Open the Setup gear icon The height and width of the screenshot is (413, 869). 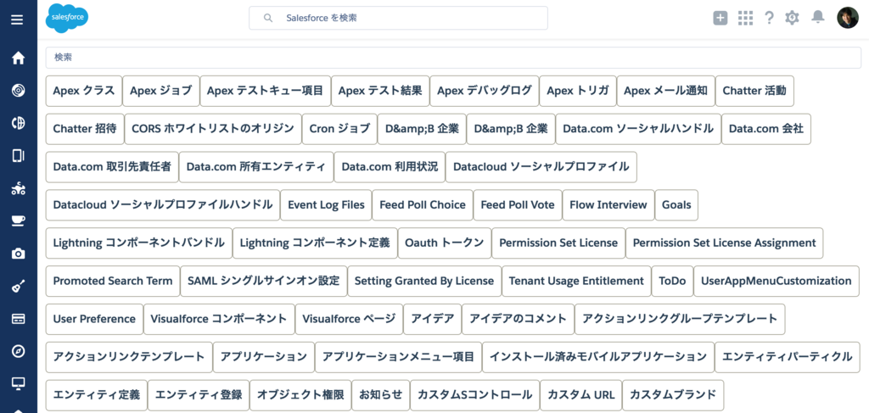pyautogui.click(x=792, y=18)
